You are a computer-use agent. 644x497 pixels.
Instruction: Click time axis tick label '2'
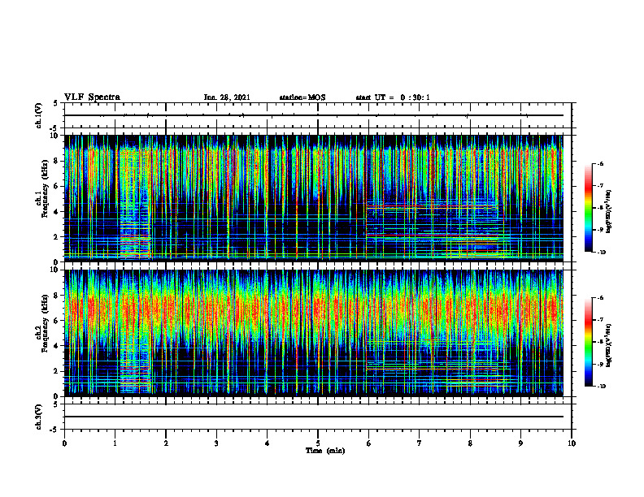[x=166, y=443]
